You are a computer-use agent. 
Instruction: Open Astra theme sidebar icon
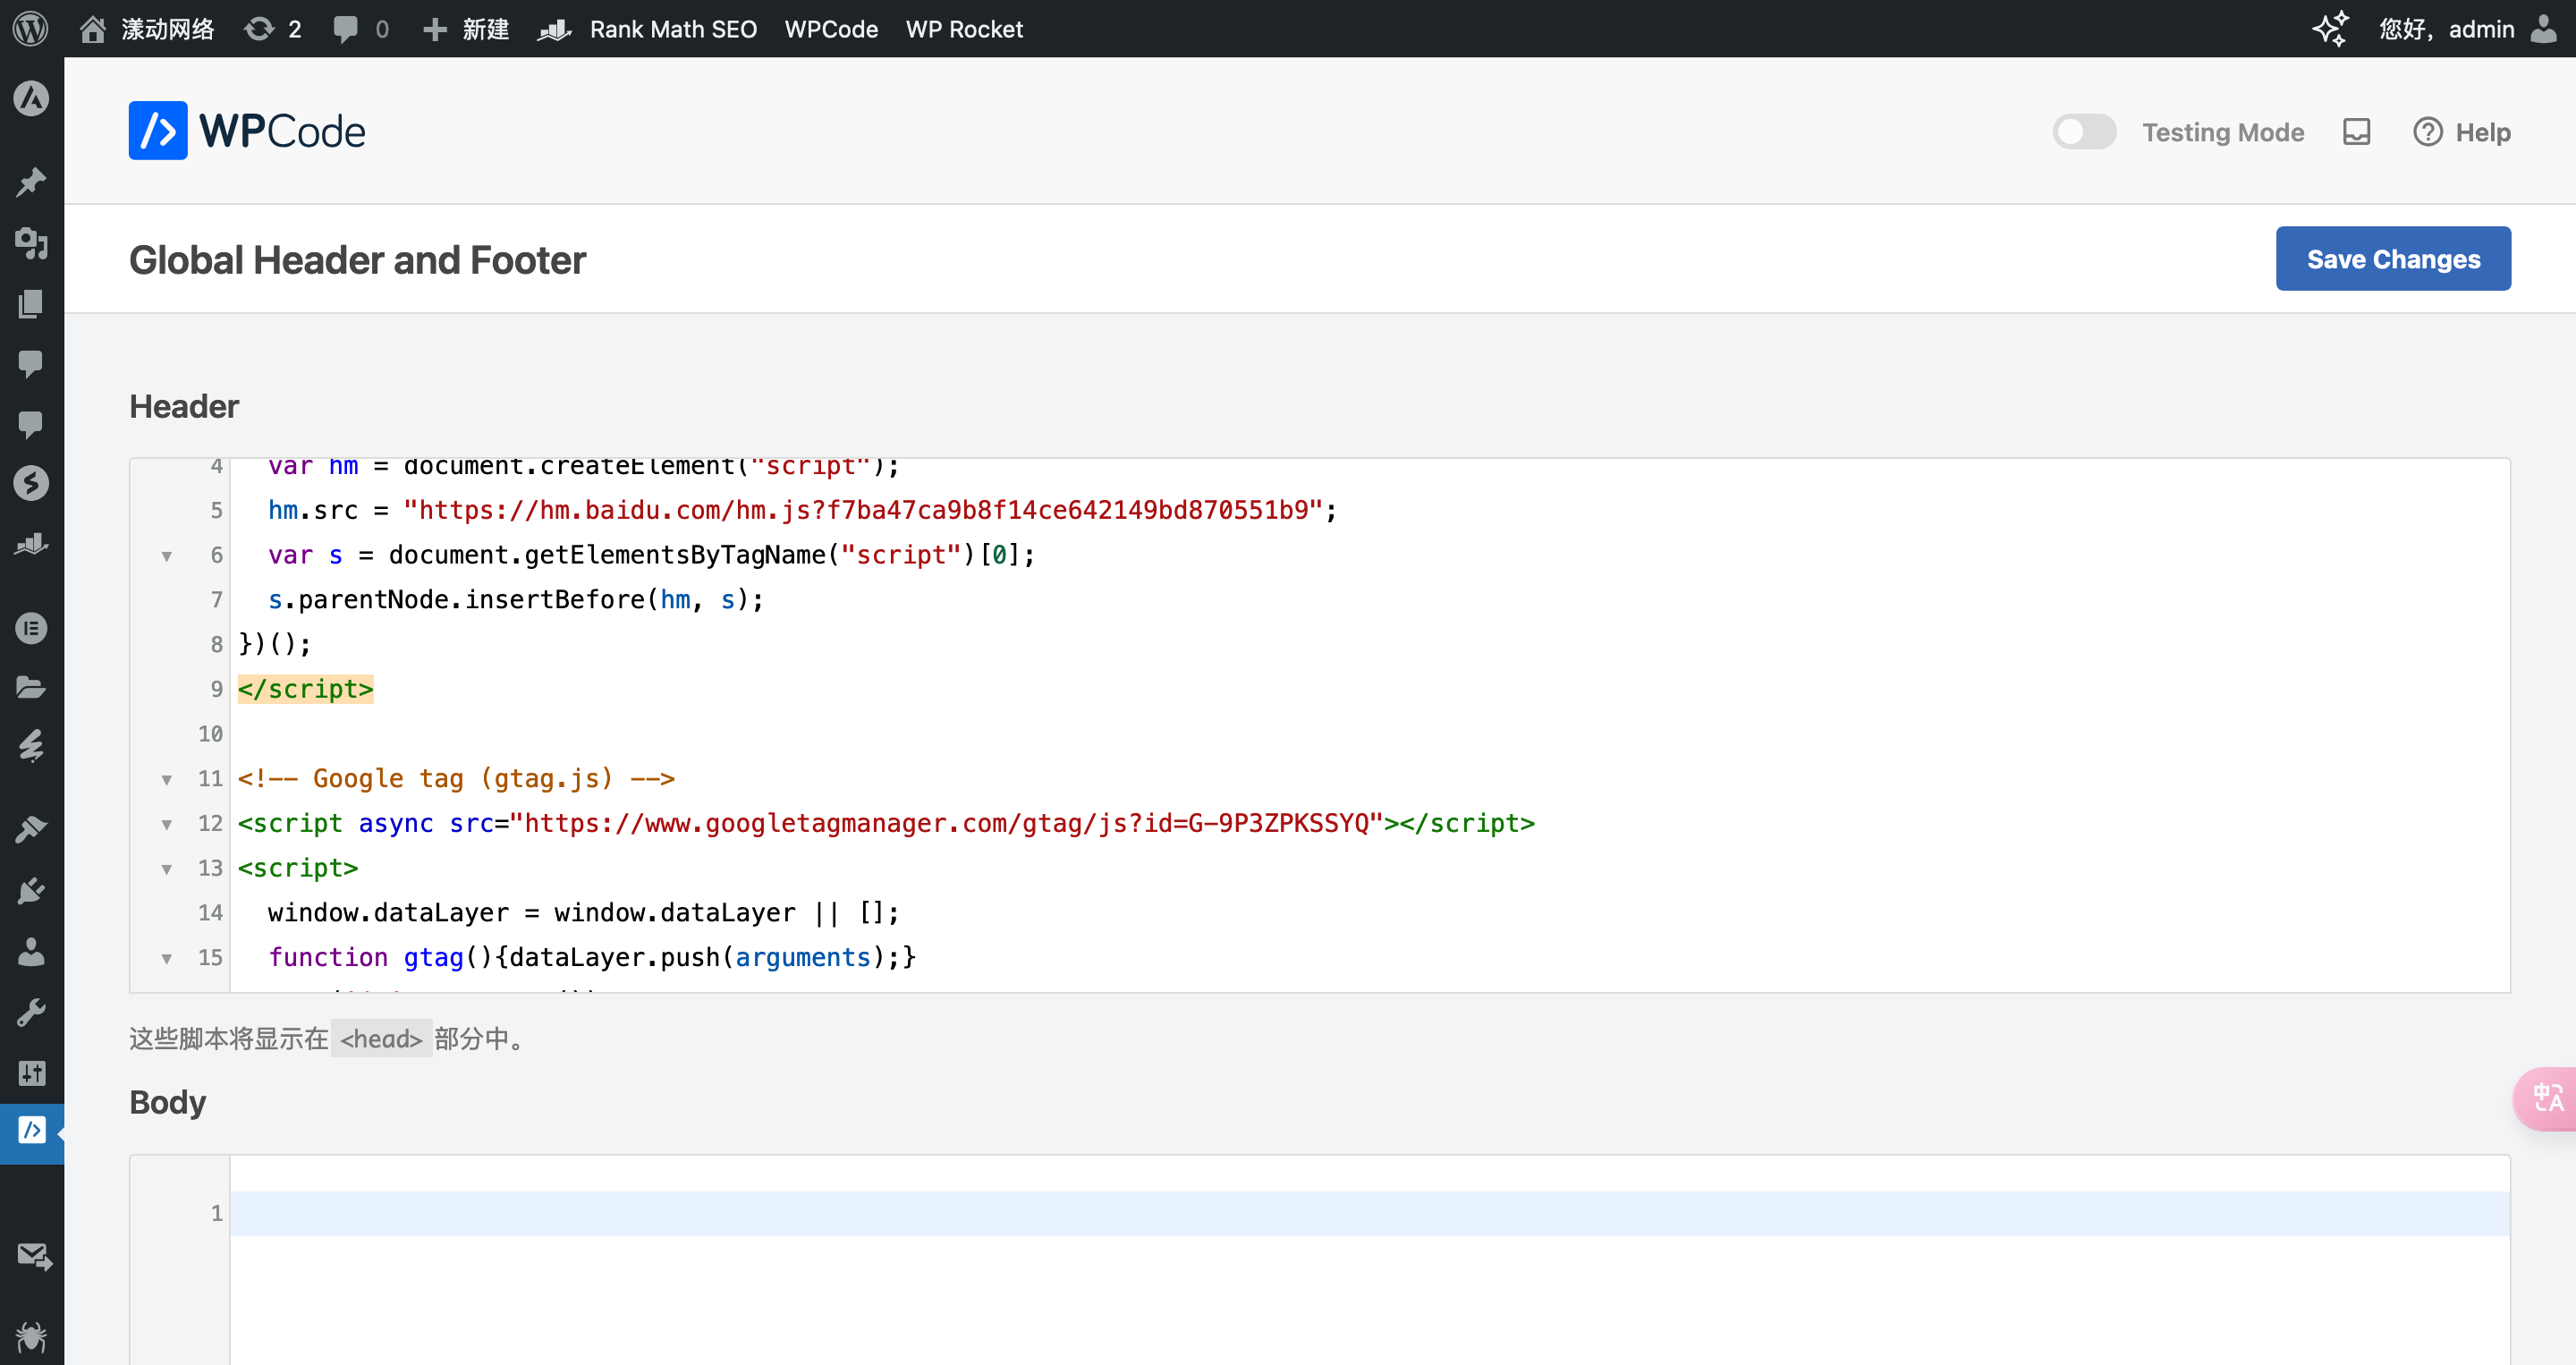coord(32,98)
